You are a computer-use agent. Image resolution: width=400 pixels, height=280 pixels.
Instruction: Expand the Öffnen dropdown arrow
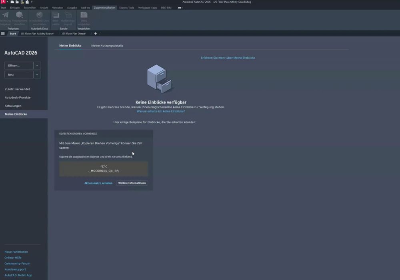tap(37, 66)
